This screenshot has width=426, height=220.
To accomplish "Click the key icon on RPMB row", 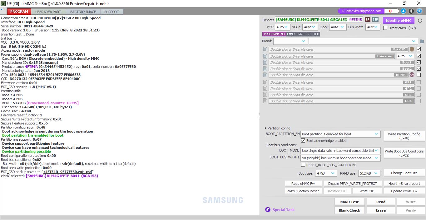I will [x=412, y=75].
